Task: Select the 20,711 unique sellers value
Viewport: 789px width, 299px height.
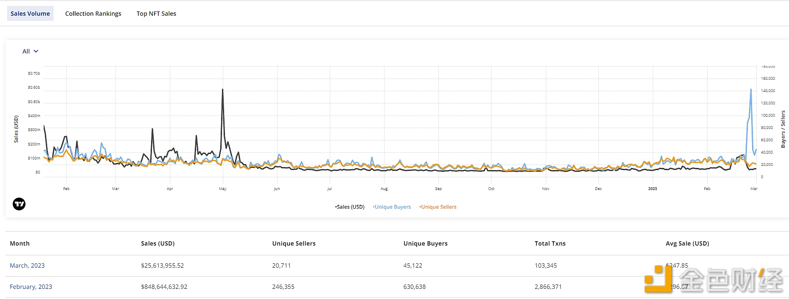Action: click(x=281, y=265)
